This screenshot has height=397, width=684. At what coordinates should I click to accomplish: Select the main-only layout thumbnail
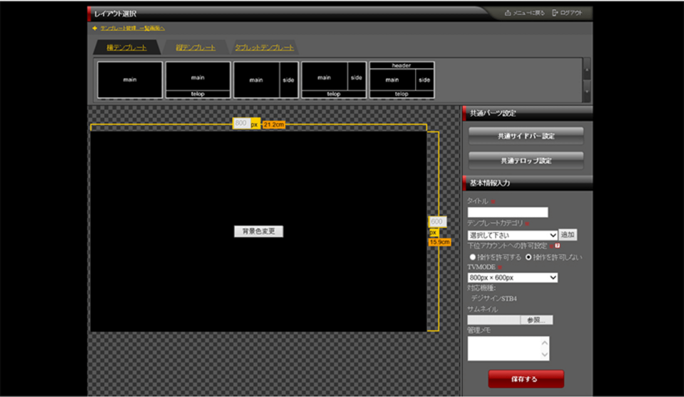[x=130, y=80]
